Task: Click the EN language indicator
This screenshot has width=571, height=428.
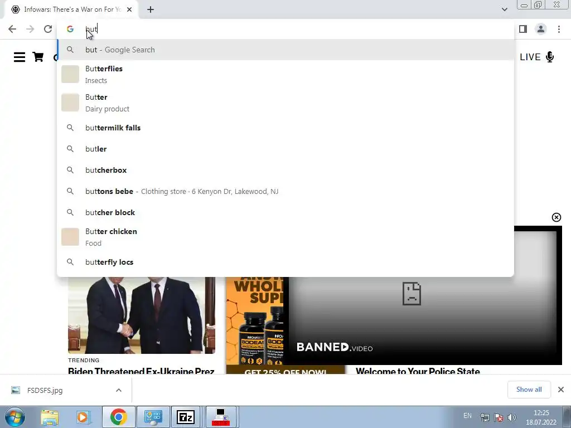Action: pyautogui.click(x=467, y=416)
